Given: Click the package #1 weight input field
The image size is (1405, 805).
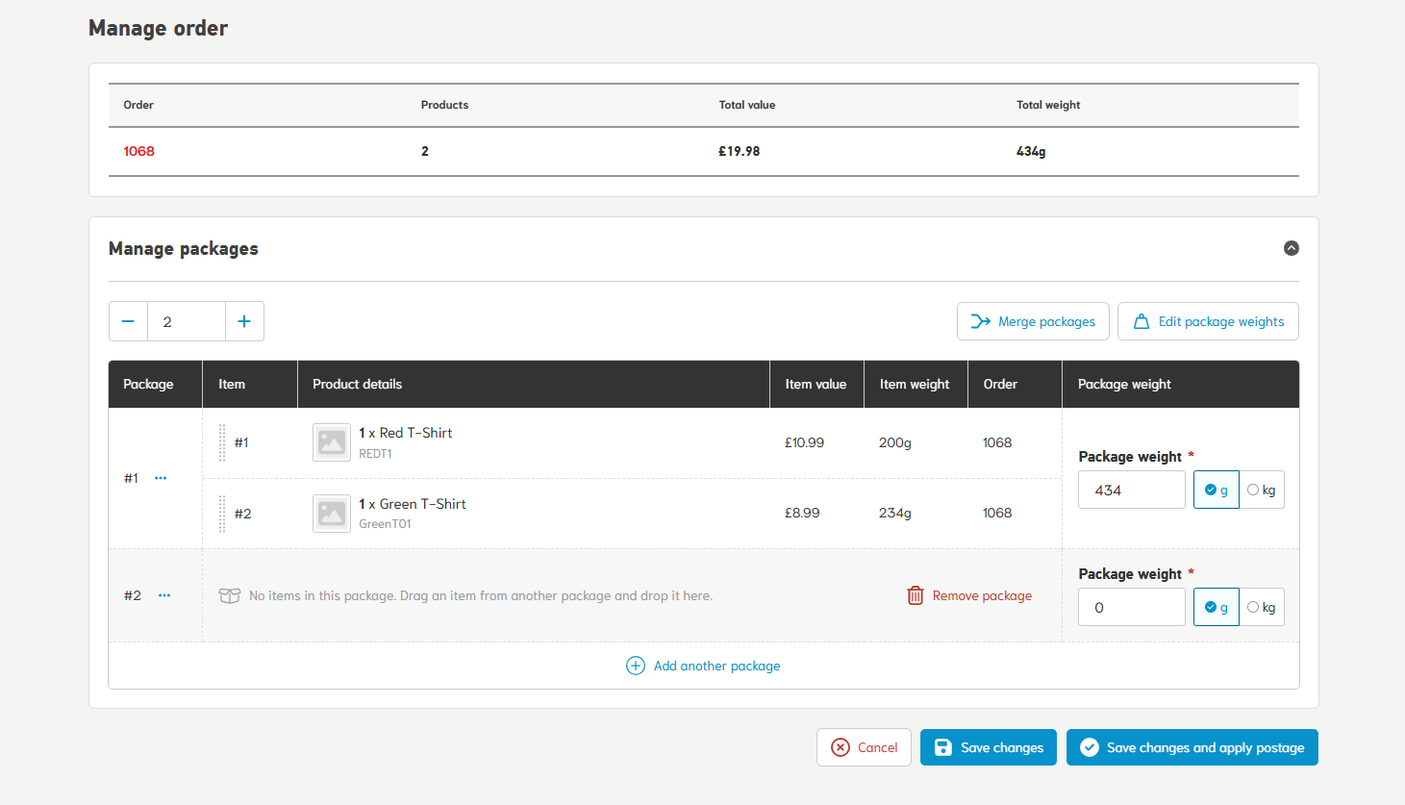Looking at the screenshot, I should click(x=1131, y=490).
